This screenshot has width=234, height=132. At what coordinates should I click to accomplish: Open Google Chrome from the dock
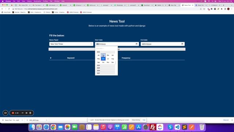point(53,127)
